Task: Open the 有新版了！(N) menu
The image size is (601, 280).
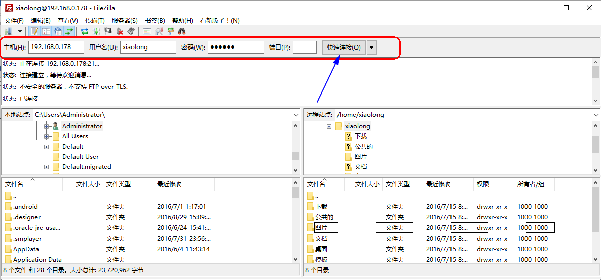Action: pos(219,20)
